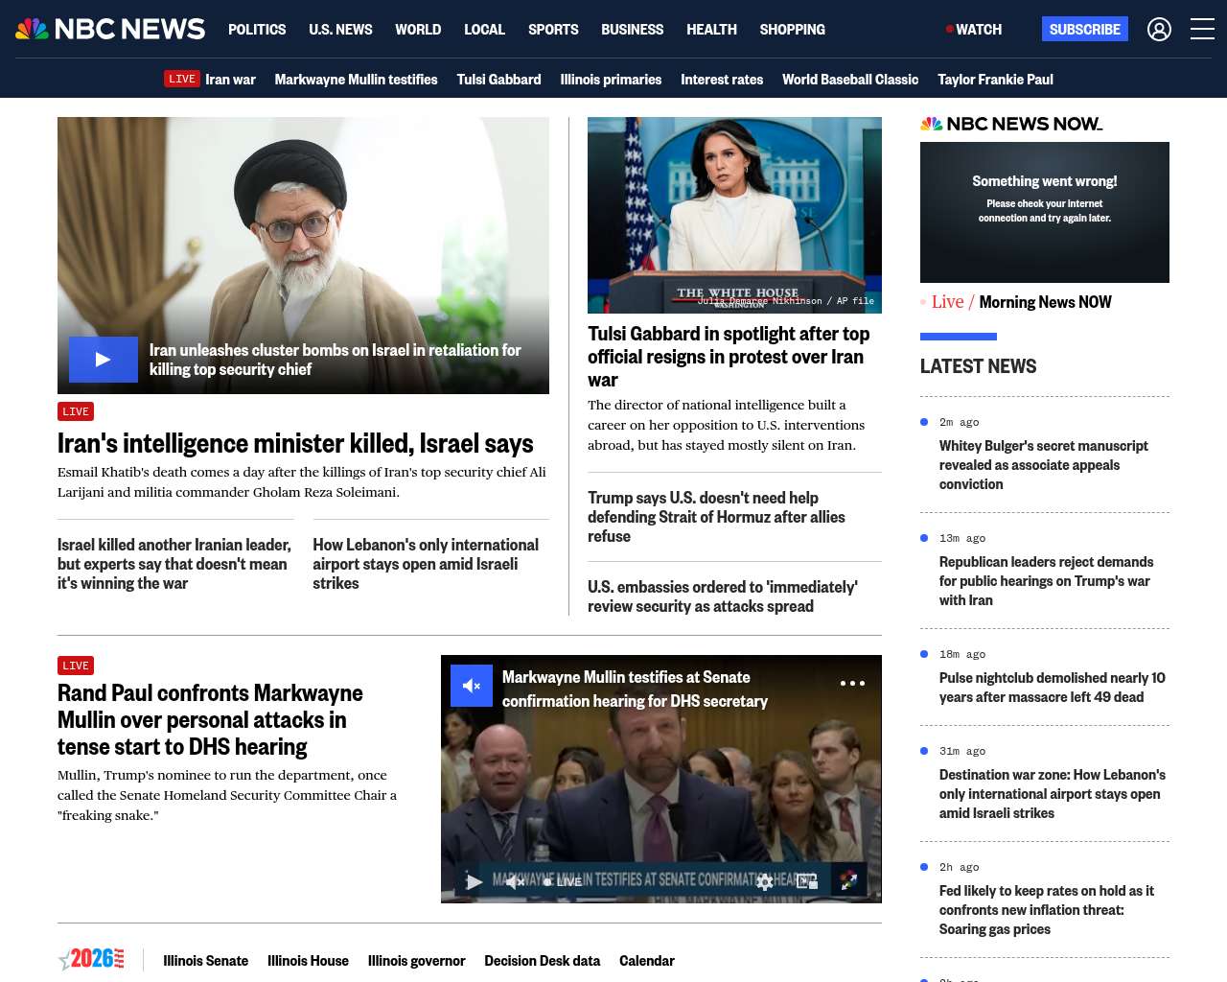The width and height of the screenshot is (1227, 982).
Task: Select the Tulsi Gabbard trending topic
Action: (x=498, y=80)
